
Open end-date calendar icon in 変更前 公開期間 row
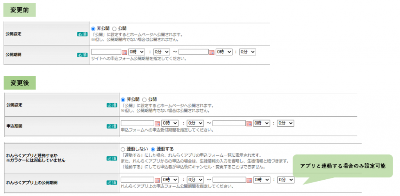[x=211, y=52]
